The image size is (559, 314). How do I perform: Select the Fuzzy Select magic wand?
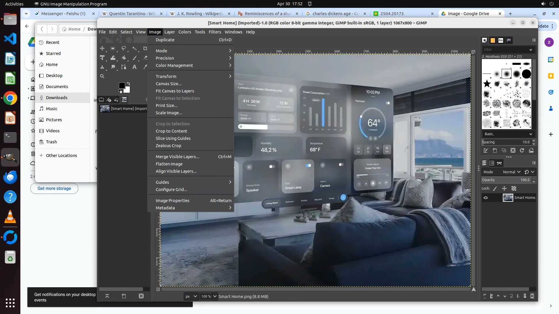coord(135,49)
